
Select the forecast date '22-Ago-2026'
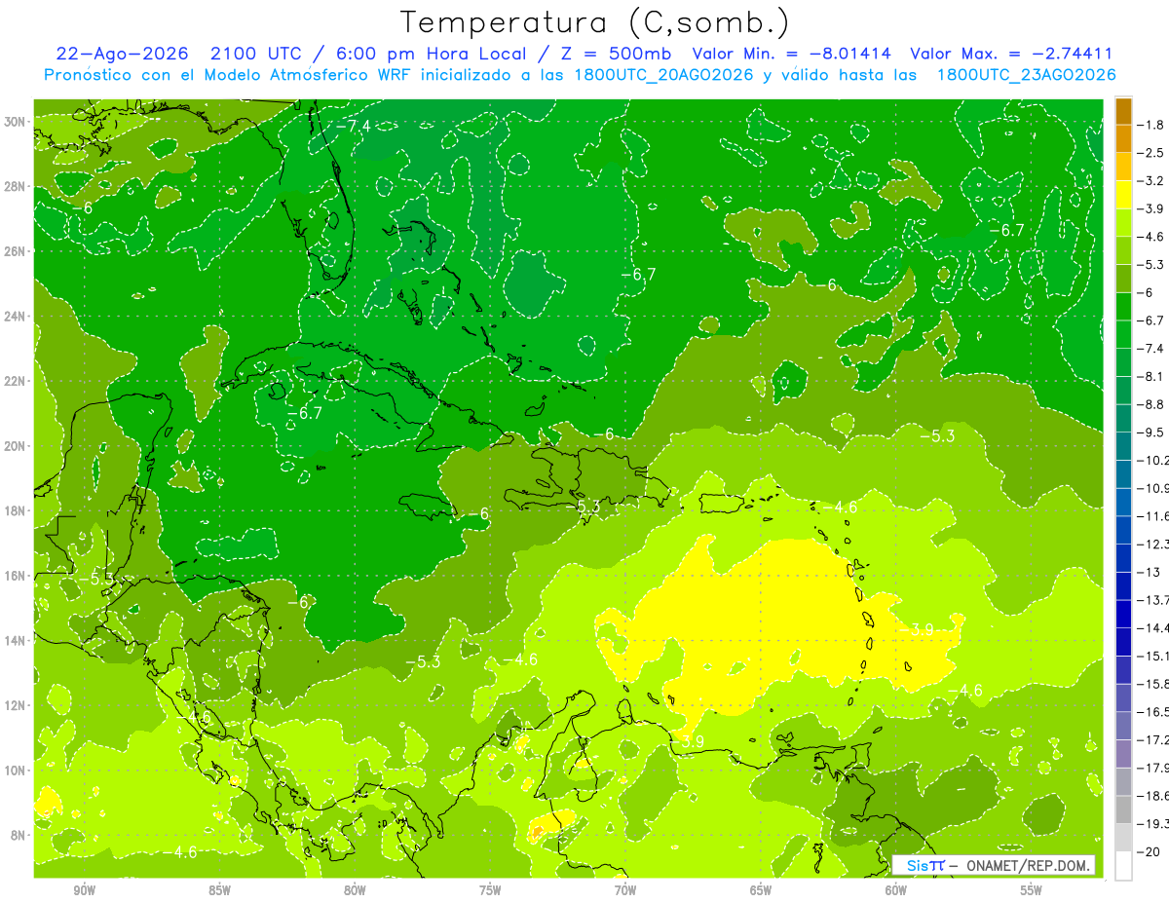pos(121,54)
